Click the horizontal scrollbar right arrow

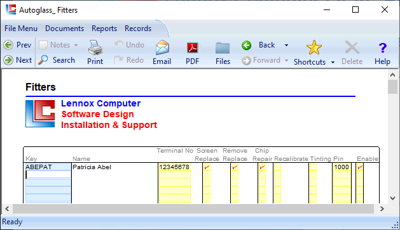coord(382,209)
